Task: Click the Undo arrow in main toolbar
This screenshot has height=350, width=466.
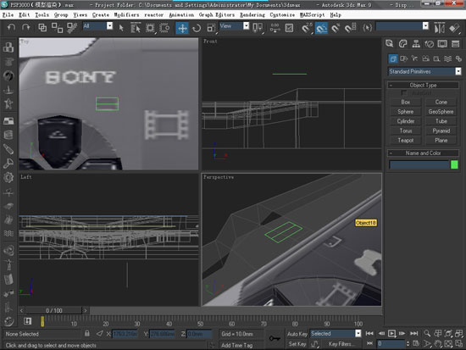Action: [x=11, y=28]
